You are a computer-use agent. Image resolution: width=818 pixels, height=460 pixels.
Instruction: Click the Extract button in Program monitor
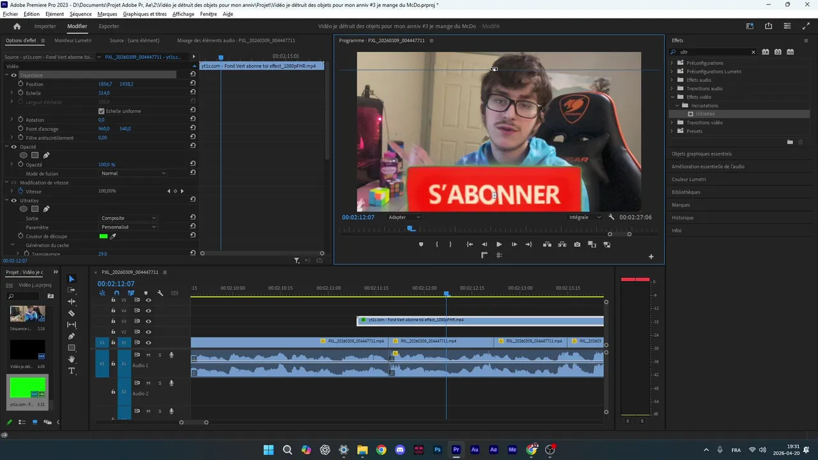click(x=562, y=244)
